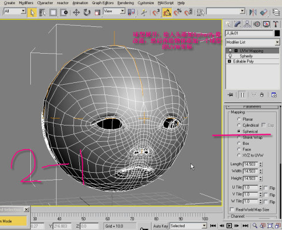282x230 pixels.
Task: Open the Modify command panel tab
Action: [238, 24]
